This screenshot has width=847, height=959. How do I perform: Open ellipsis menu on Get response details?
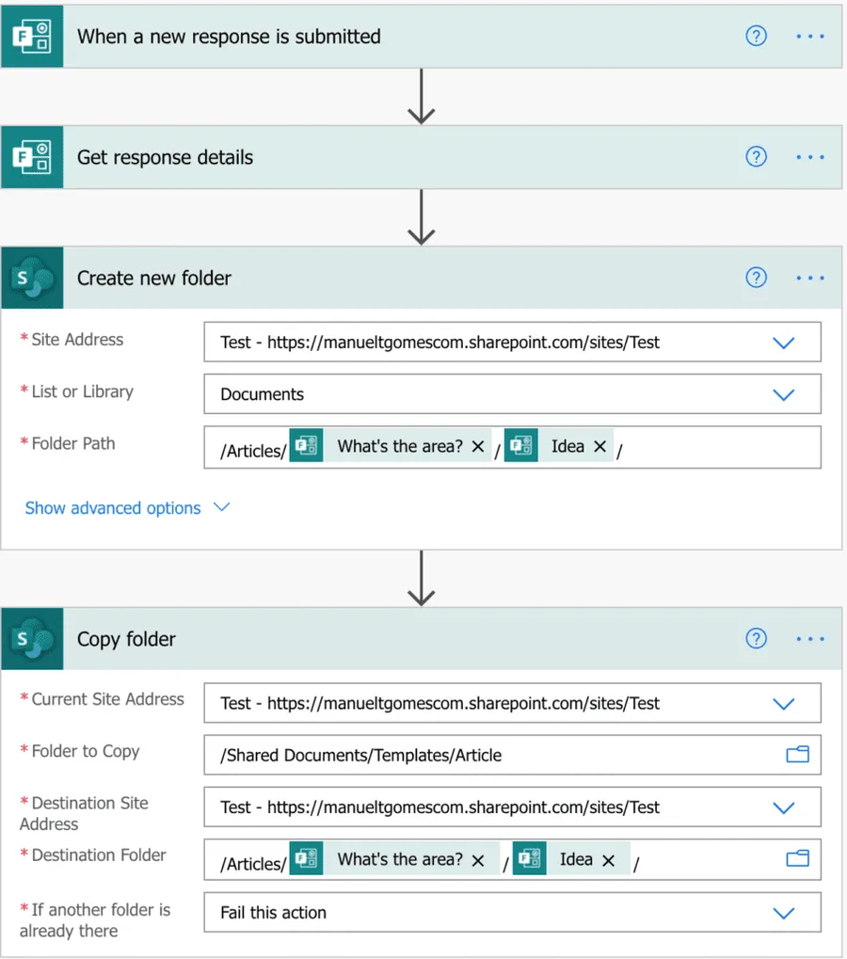coord(809,157)
